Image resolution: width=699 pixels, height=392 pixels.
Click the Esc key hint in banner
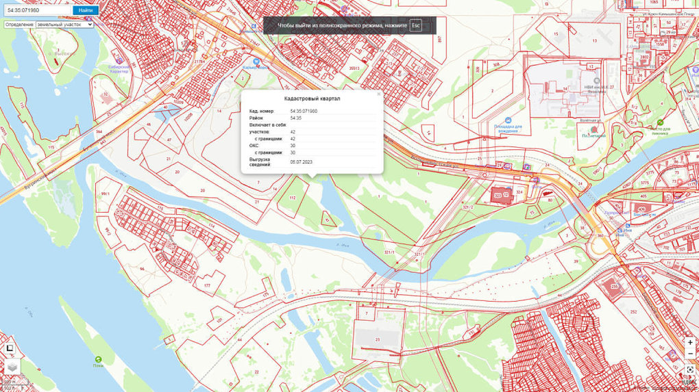[x=415, y=25]
